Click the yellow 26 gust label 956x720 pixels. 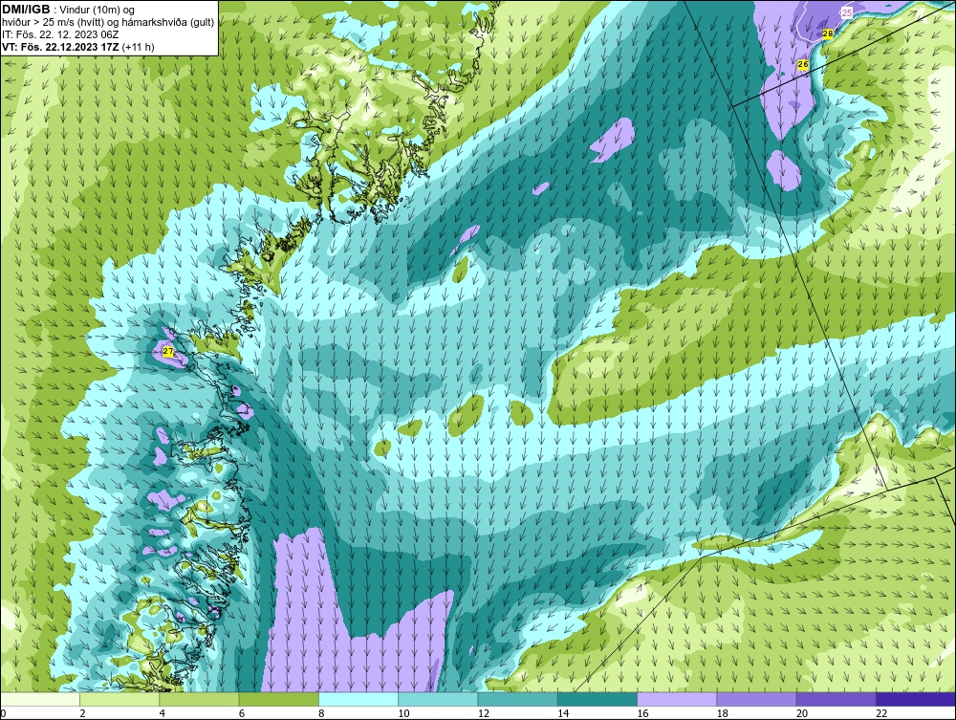coord(803,65)
